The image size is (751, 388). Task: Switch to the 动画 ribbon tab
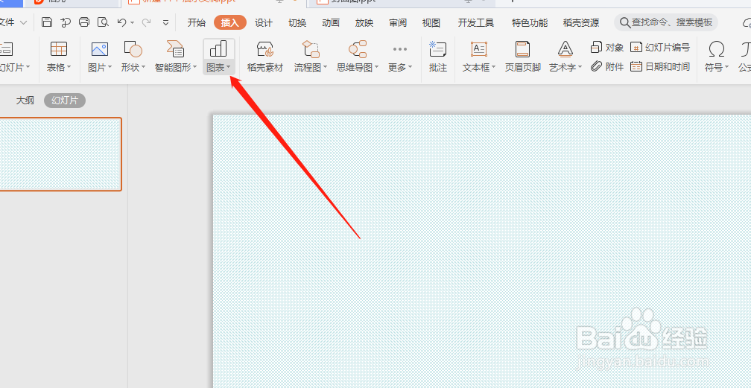click(x=331, y=22)
